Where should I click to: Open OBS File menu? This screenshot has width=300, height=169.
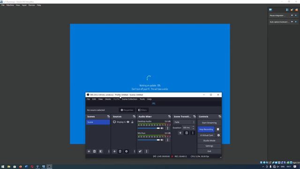pos(88,99)
